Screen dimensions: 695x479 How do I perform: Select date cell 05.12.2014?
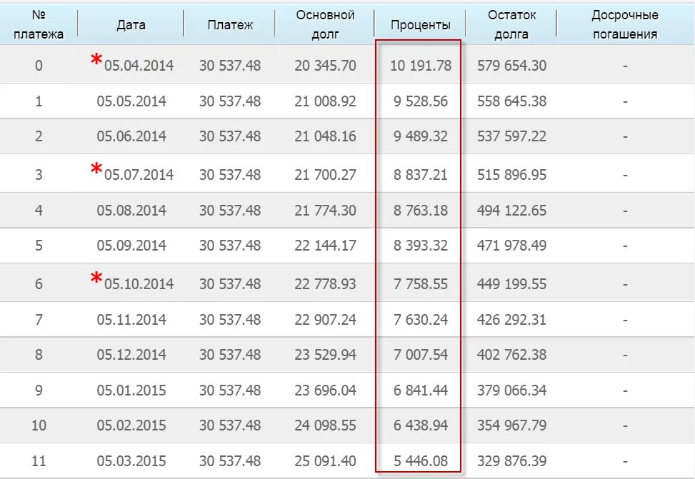click(131, 355)
